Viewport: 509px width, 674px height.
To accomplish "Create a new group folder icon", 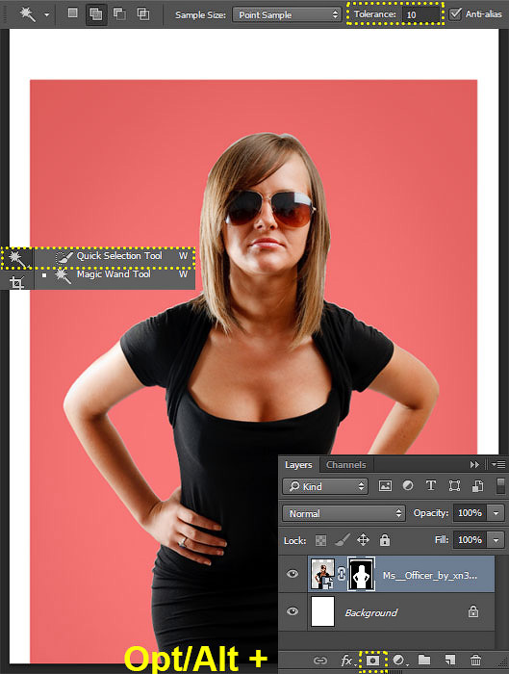I will tap(424, 660).
